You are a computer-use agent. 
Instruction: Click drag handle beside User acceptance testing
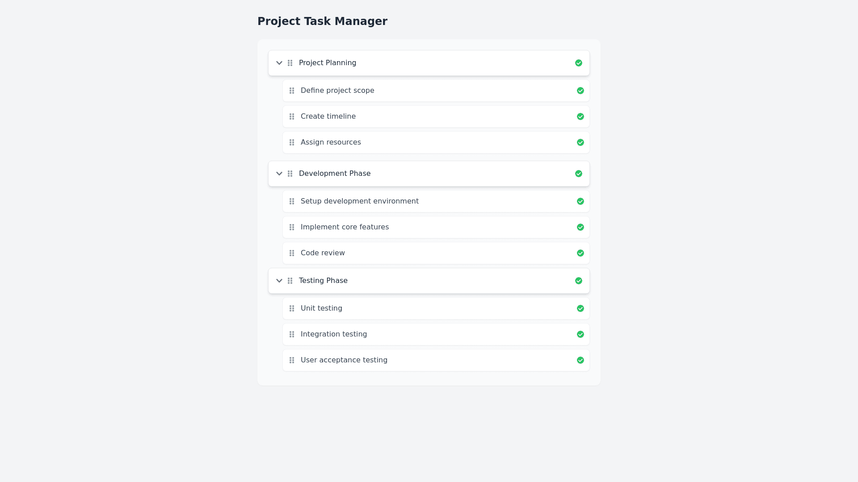[292, 360]
